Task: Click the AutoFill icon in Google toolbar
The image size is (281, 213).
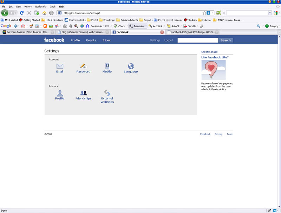Action: 169,26
